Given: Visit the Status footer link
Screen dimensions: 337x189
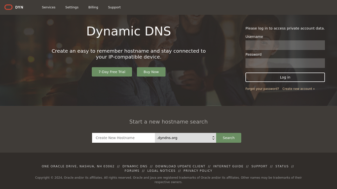Looking at the screenshot, I should [x=282, y=166].
